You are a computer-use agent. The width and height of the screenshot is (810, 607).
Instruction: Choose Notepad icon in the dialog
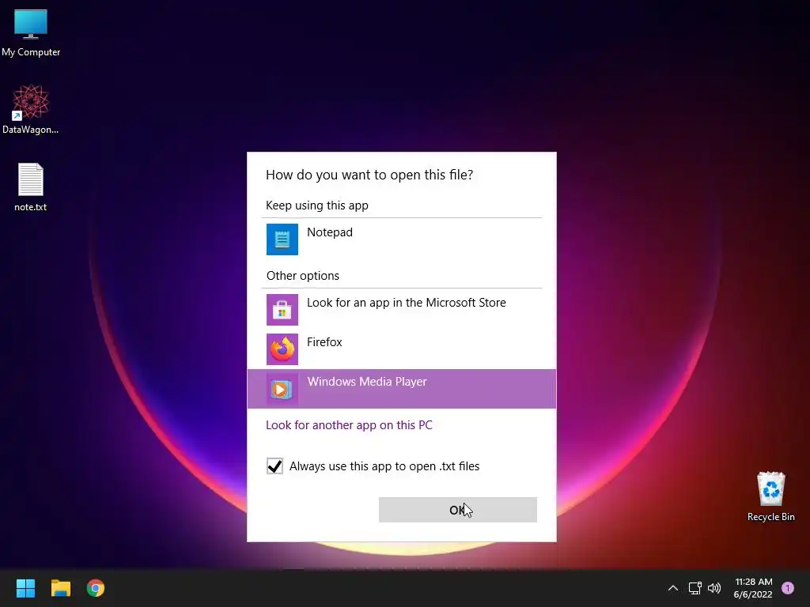tap(282, 239)
